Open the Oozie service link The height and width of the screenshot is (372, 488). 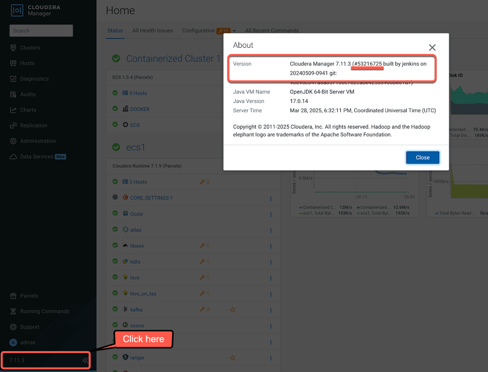(x=137, y=214)
